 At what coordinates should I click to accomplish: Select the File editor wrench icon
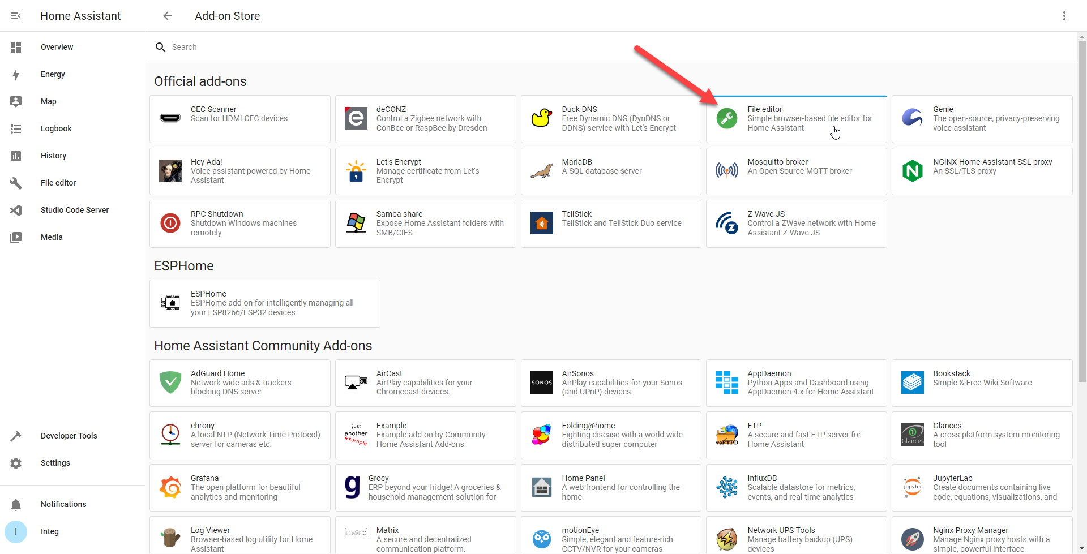click(x=16, y=183)
